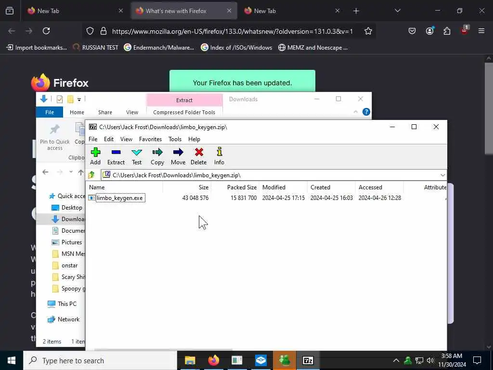493x370 pixels.
Task: Reload the current Firefox page
Action: tap(46, 31)
